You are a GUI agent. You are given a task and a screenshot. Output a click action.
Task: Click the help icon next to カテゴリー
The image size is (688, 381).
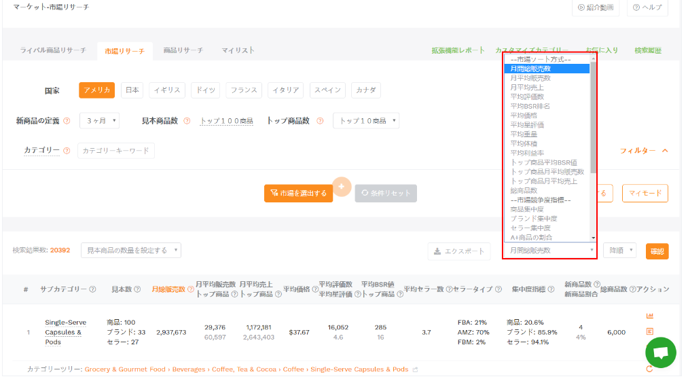click(x=67, y=151)
